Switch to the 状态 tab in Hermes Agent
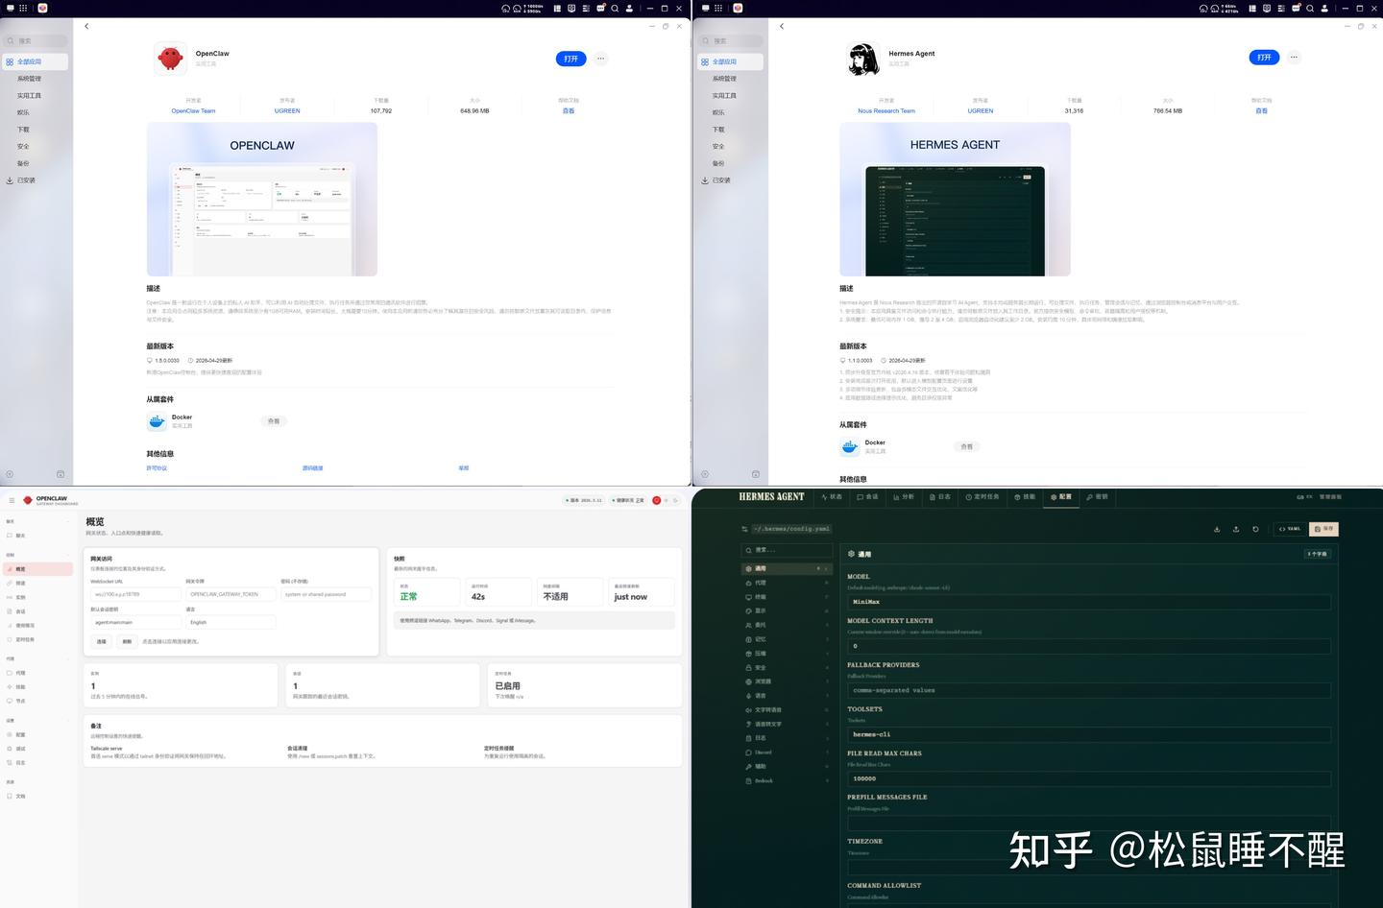This screenshot has height=908, width=1383. [832, 497]
